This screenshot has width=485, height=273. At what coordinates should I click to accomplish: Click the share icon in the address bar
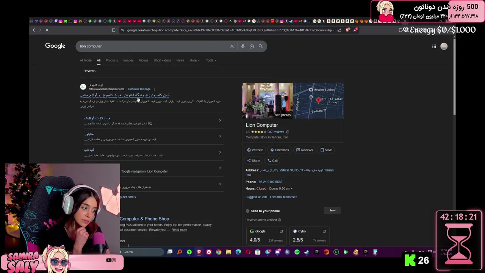point(339,30)
